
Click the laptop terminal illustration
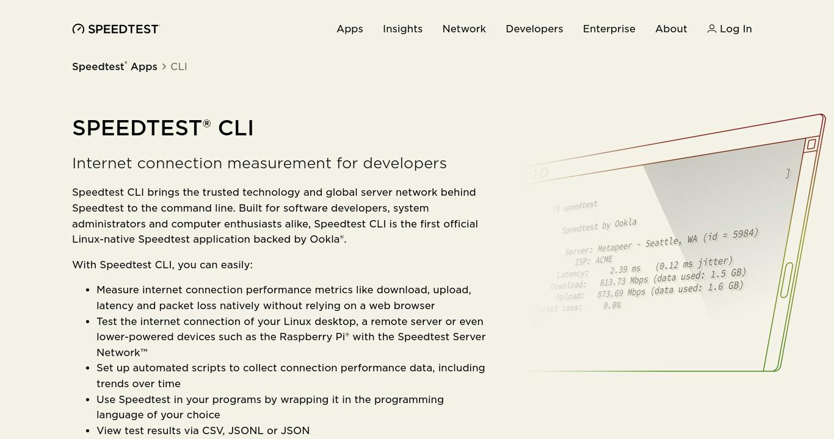674,243
